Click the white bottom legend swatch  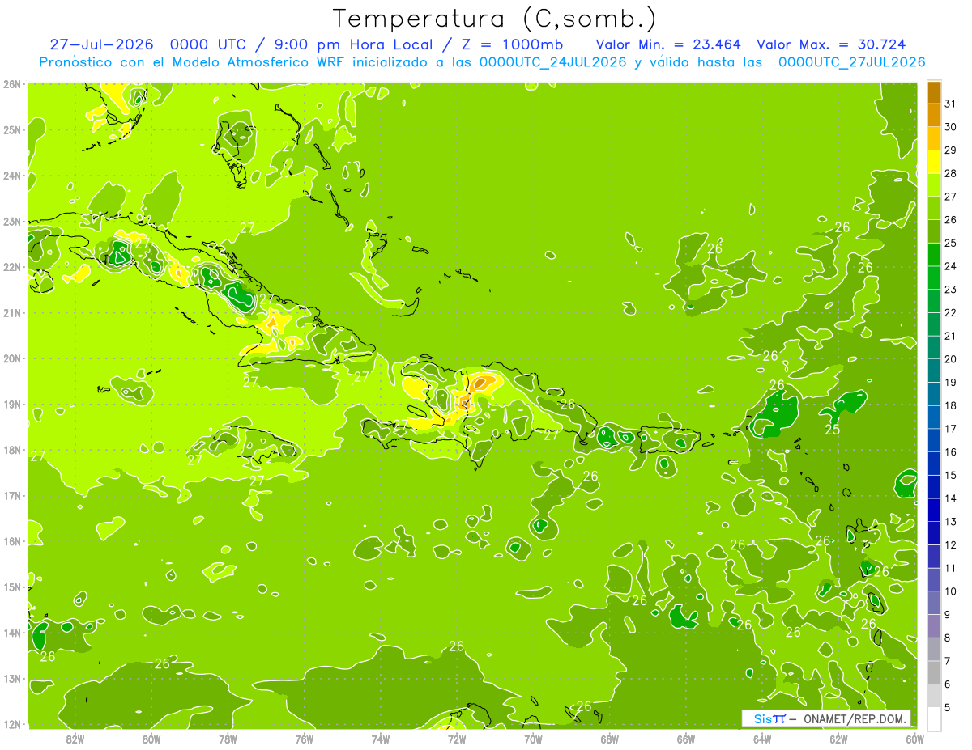click(934, 718)
